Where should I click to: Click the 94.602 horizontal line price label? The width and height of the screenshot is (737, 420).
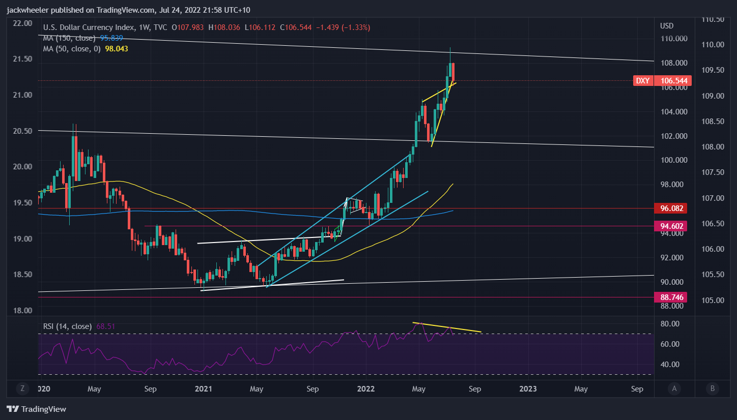click(671, 226)
